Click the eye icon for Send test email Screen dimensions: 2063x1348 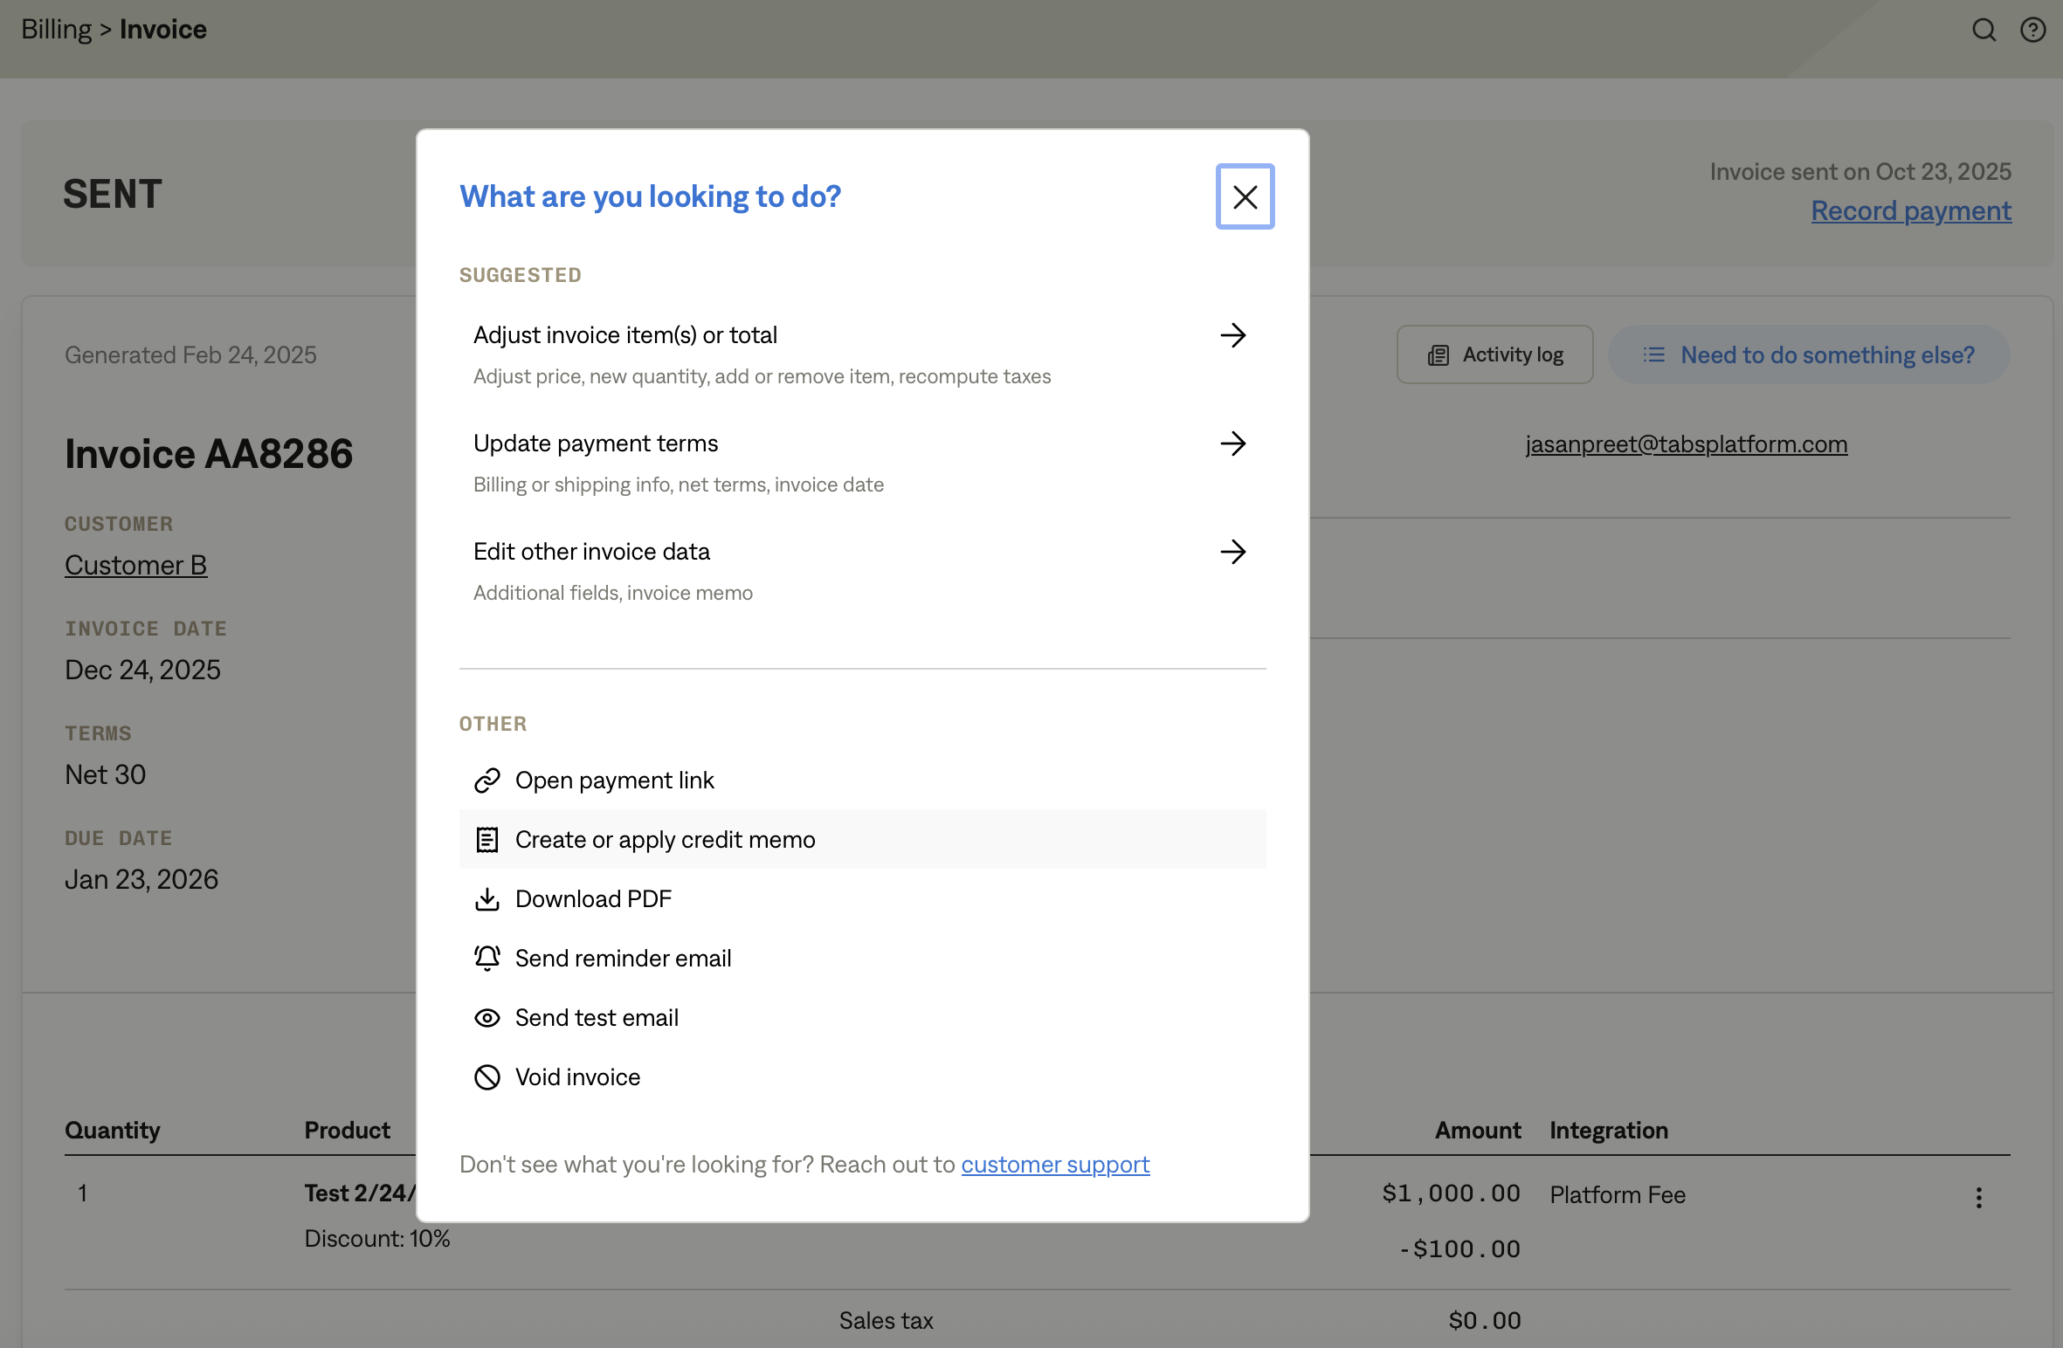pyautogui.click(x=486, y=1017)
